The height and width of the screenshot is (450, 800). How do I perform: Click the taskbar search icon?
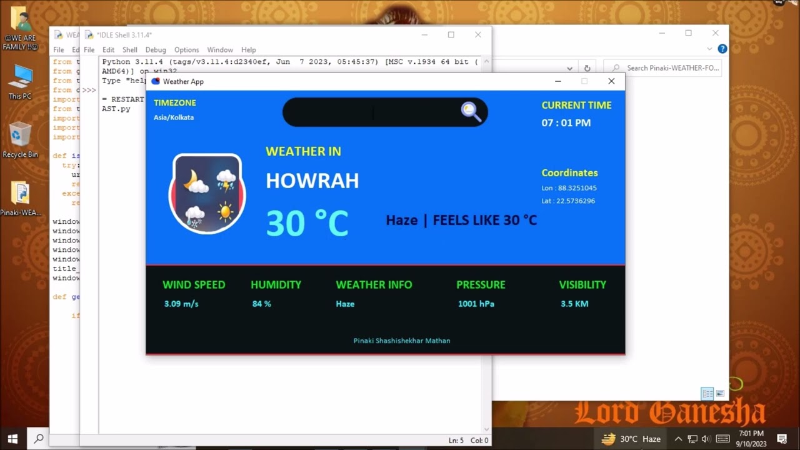click(x=39, y=439)
